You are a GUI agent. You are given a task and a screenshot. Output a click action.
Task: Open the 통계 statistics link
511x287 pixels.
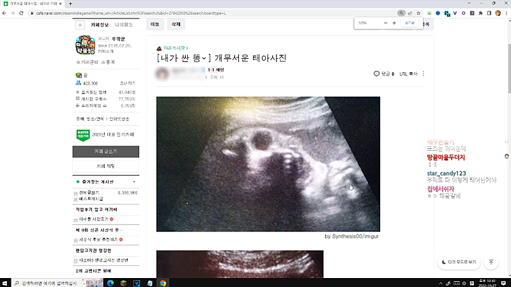click(108, 62)
